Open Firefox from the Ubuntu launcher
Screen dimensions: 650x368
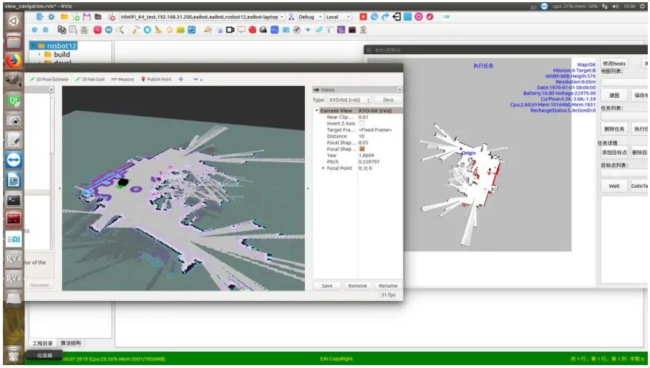pyautogui.click(x=13, y=60)
